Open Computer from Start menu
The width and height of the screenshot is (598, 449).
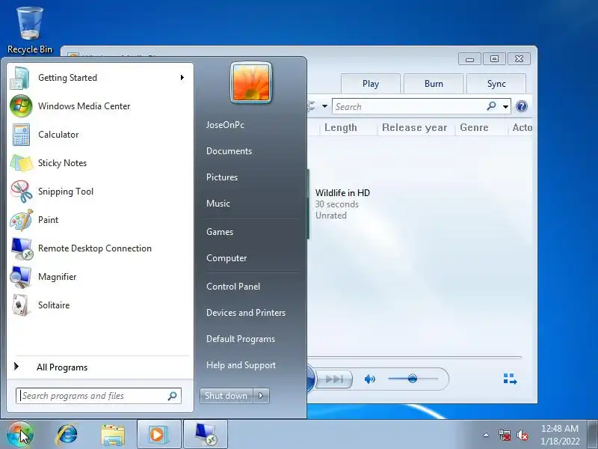pyautogui.click(x=226, y=258)
